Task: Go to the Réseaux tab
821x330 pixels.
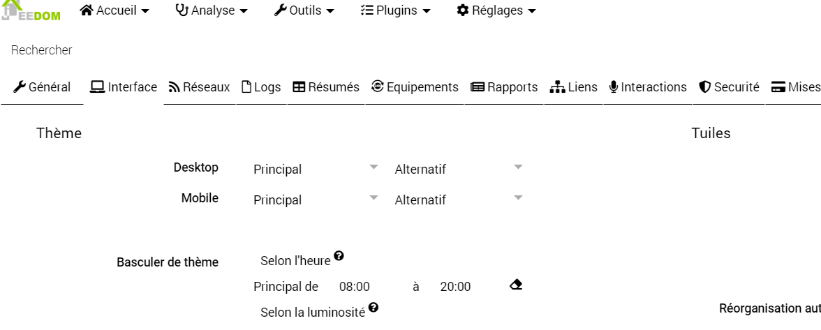Action: point(200,87)
